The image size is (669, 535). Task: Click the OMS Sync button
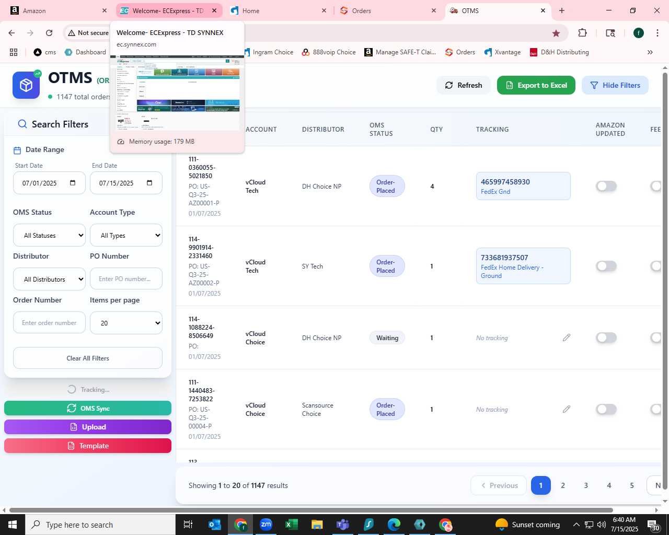88,408
